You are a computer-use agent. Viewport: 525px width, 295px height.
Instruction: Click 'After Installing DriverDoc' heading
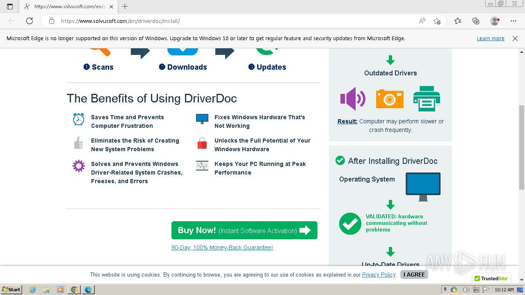[x=393, y=161]
